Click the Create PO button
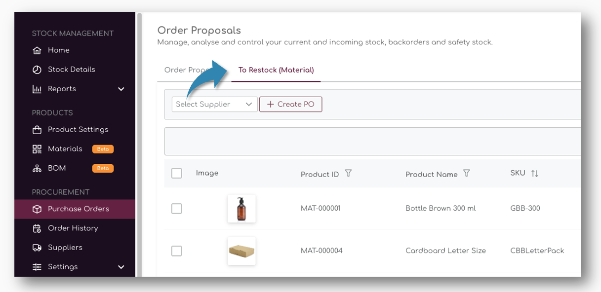The height and width of the screenshot is (292, 601). tap(290, 105)
